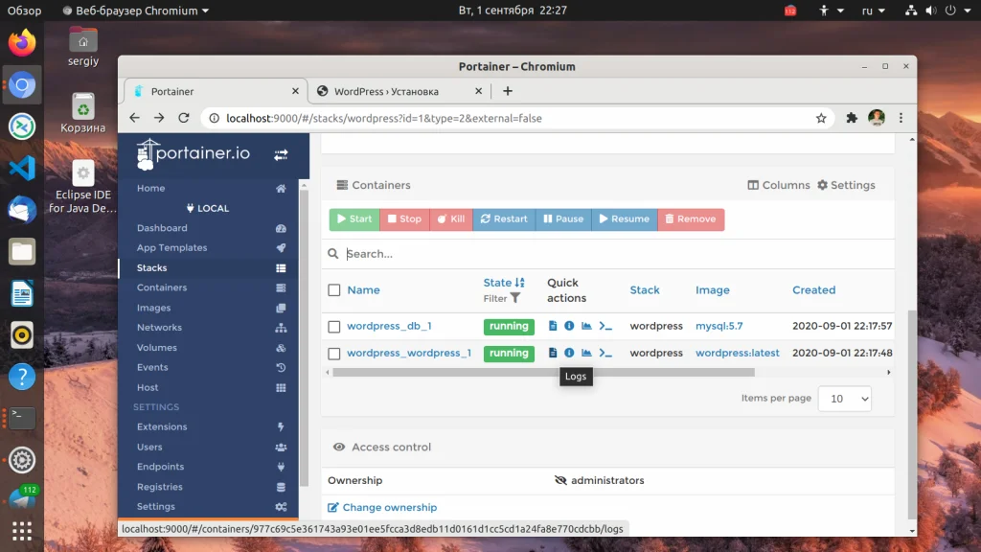Viewport: 981px width, 552px height.
Task: Open the Chromium profile avatar
Action: click(x=876, y=118)
